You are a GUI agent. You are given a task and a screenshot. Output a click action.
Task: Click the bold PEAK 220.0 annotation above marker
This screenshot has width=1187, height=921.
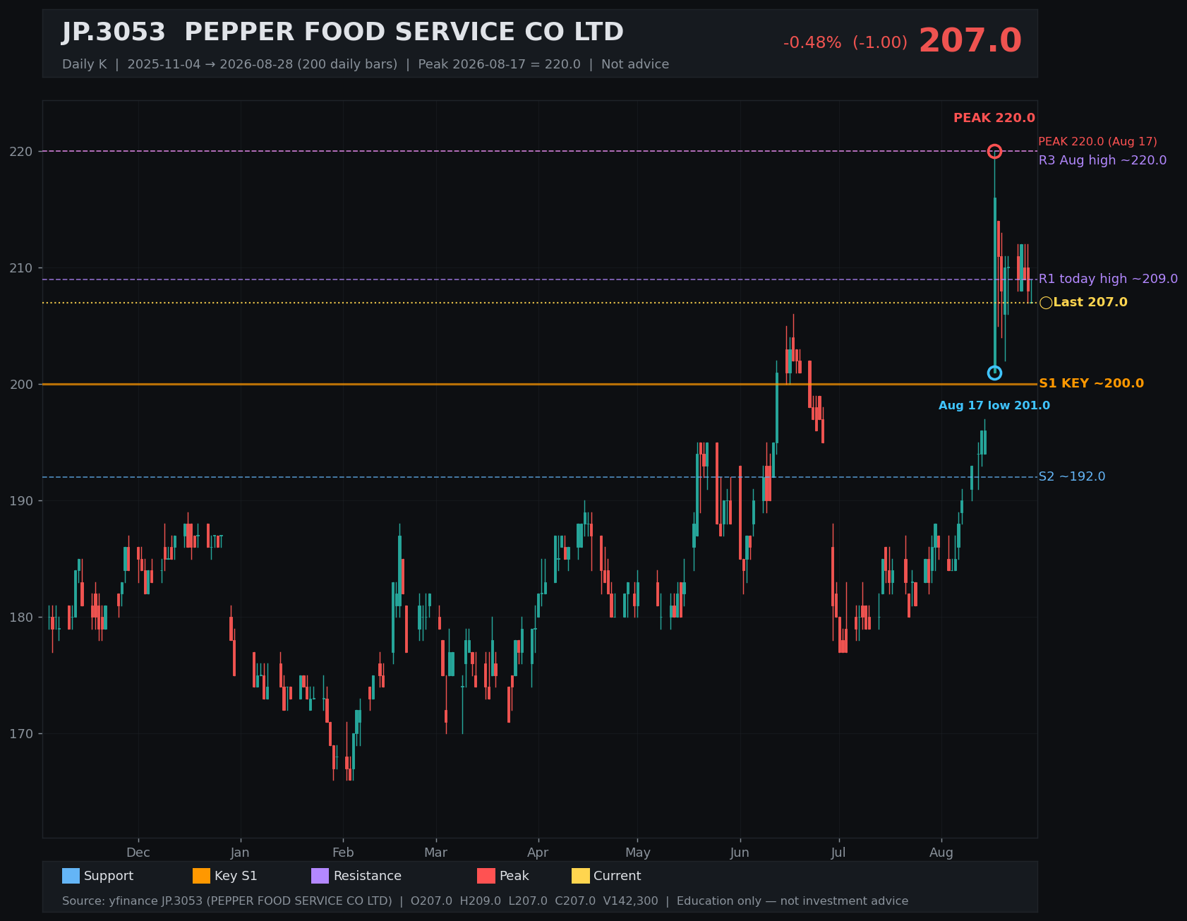pyautogui.click(x=994, y=119)
